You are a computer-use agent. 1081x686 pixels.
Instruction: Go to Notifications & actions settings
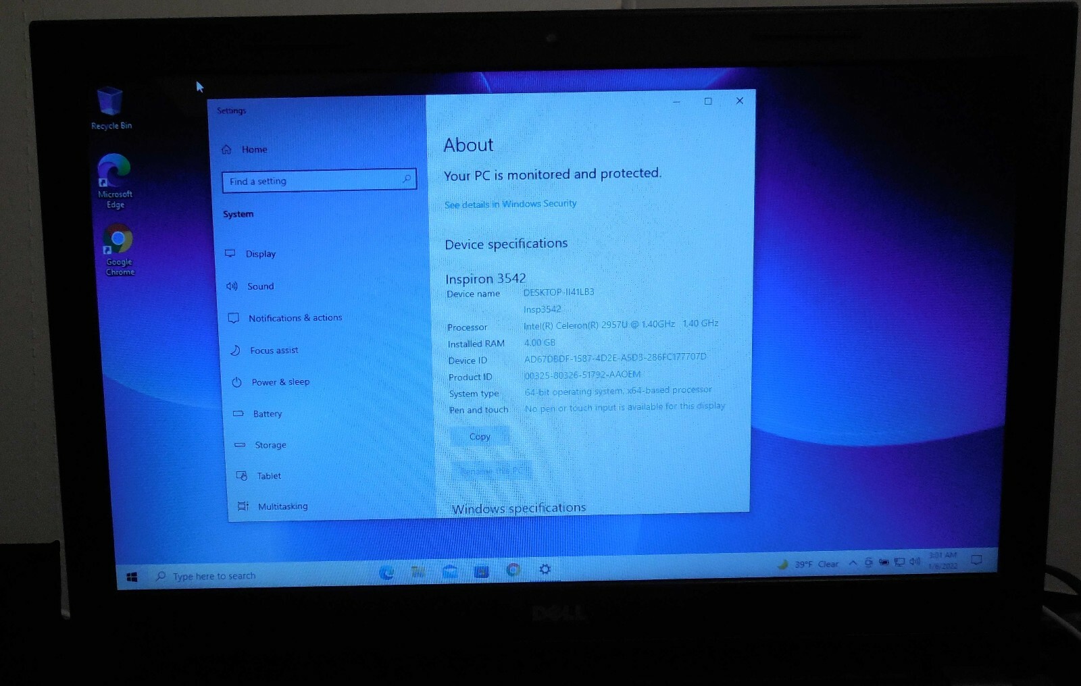284,318
